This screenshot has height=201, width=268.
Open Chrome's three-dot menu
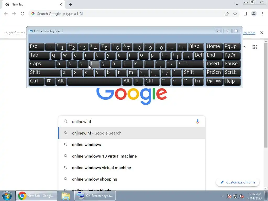point(262,14)
